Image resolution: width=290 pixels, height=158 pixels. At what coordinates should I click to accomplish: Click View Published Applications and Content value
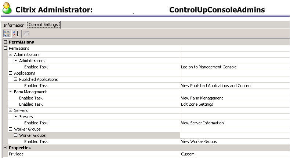[216, 86]
